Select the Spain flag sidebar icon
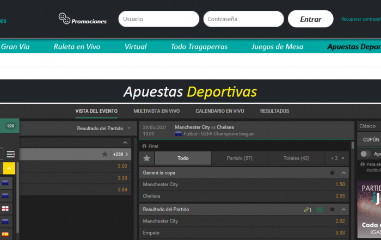Image resolution: width=381 pixels, height=240 pixels. 5,234
